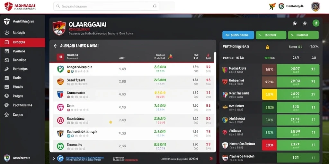Image resolution: width=329 pixels, height=164 pixels.
Task: Click the small red icon in header's last column
Action: click(x=208, y=55)
